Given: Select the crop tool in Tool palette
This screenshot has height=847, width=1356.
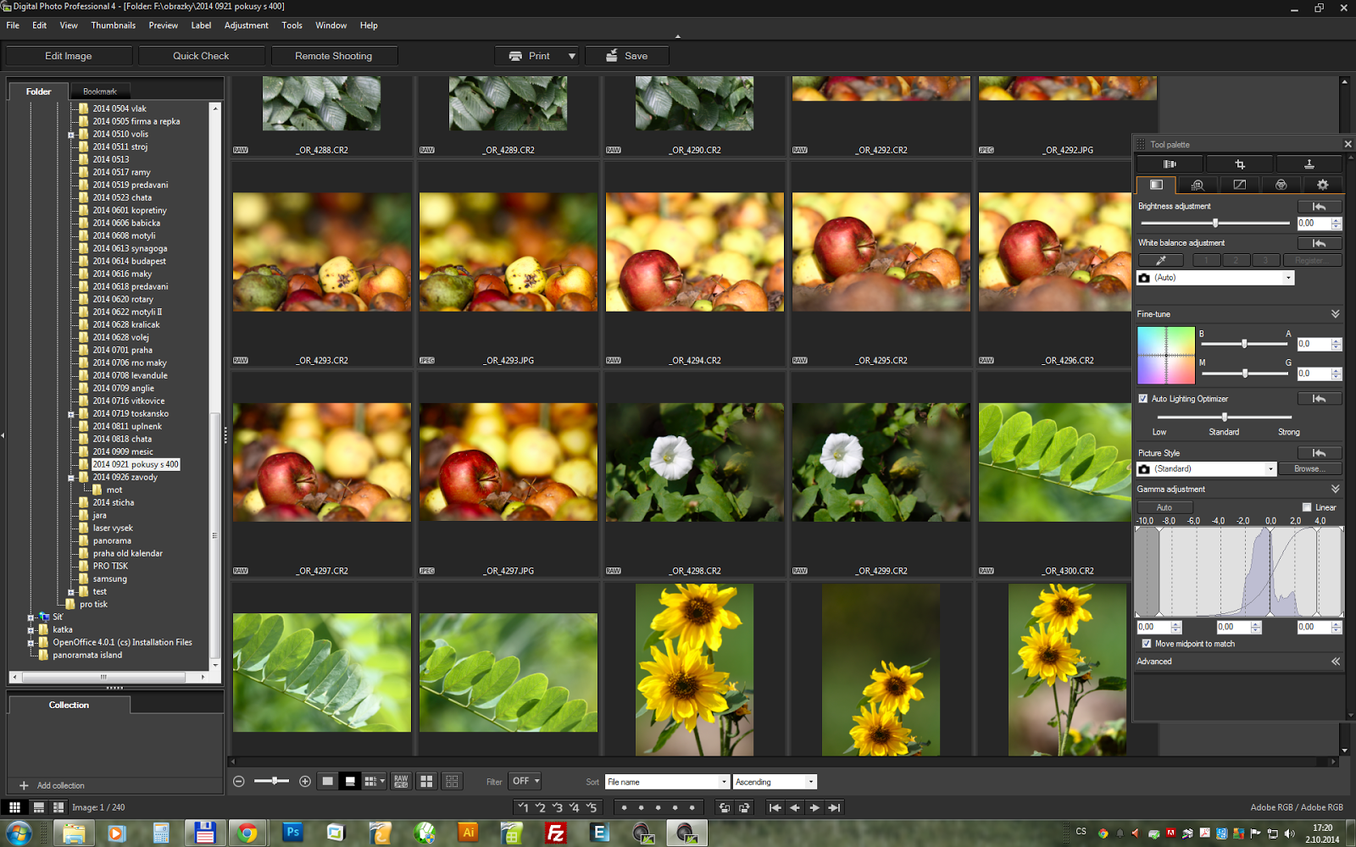Looking at the screenshot, I should [1239, 164].
